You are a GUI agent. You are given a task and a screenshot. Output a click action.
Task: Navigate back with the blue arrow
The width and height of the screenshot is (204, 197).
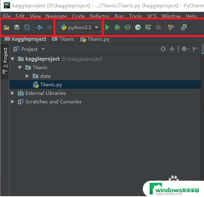click(x=40, y=28)
